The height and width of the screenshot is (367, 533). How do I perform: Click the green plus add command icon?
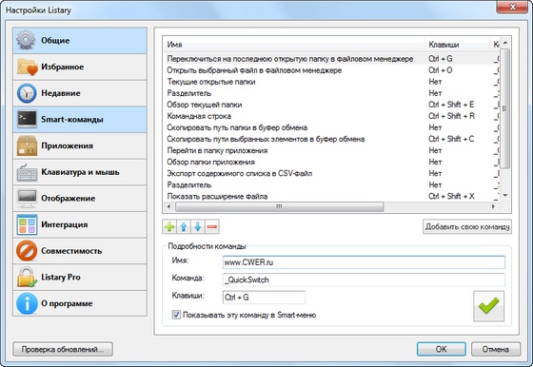169,227
